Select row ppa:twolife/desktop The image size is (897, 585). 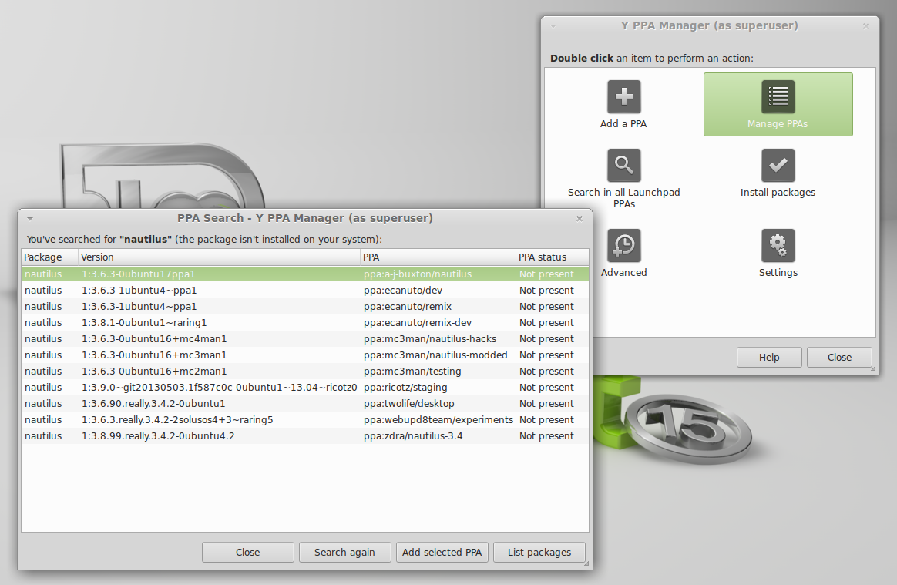pyautogui.click(x=305, y=404)
